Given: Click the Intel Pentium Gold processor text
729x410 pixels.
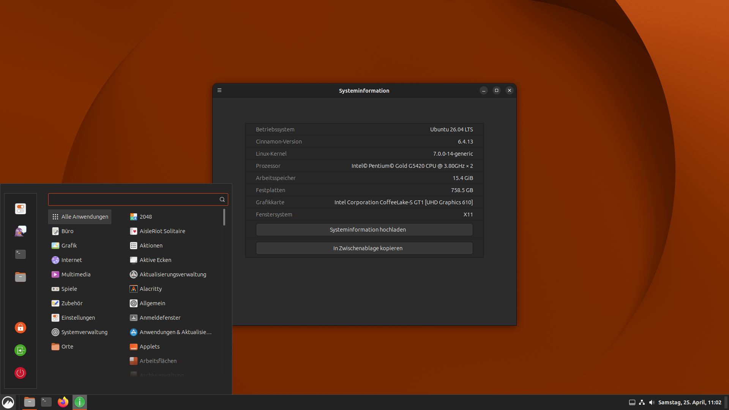Looking at the screenshot, I should click(412, 166).
